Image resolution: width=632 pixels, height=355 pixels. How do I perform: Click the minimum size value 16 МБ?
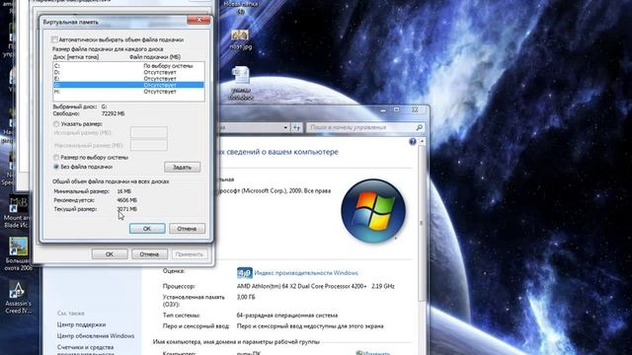pyautogui.click(x=123, y=191)
